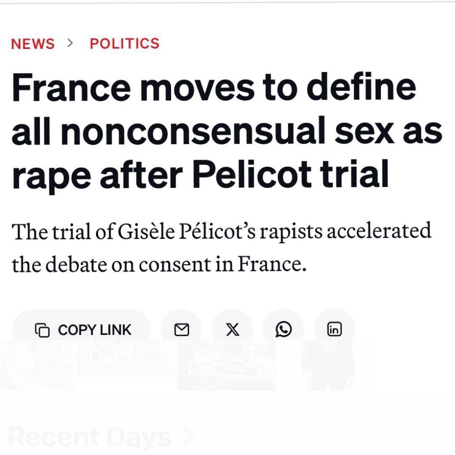Click the subheading about Gisèle Pélicot's trial
Viewport: 455px width, 455px height.
(222, 248)
